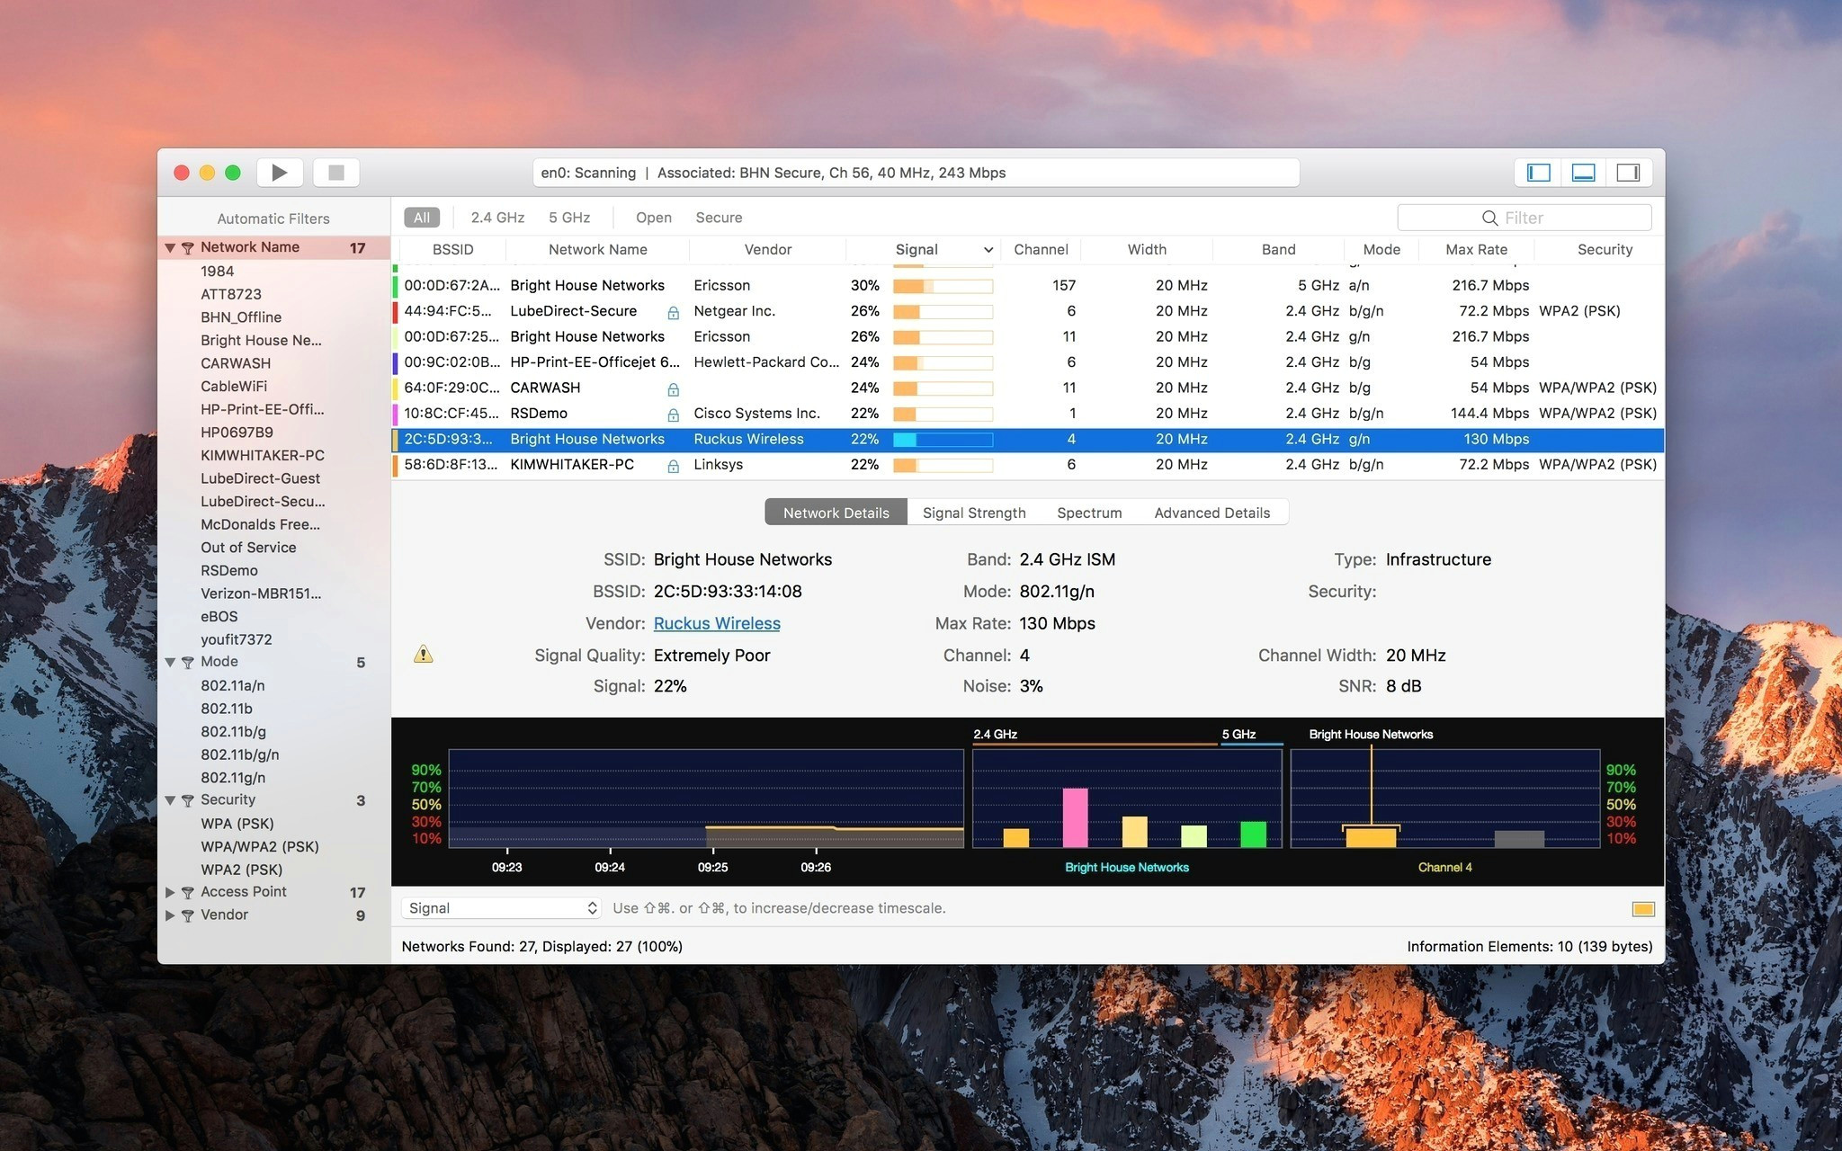Viewport: 1842px width, 1151px height.
Task: Expand the Mode filter section
Action: coord(168,660)
